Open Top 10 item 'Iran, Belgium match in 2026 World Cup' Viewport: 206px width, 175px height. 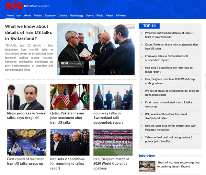pyautogui.click(x=170, y=81)
